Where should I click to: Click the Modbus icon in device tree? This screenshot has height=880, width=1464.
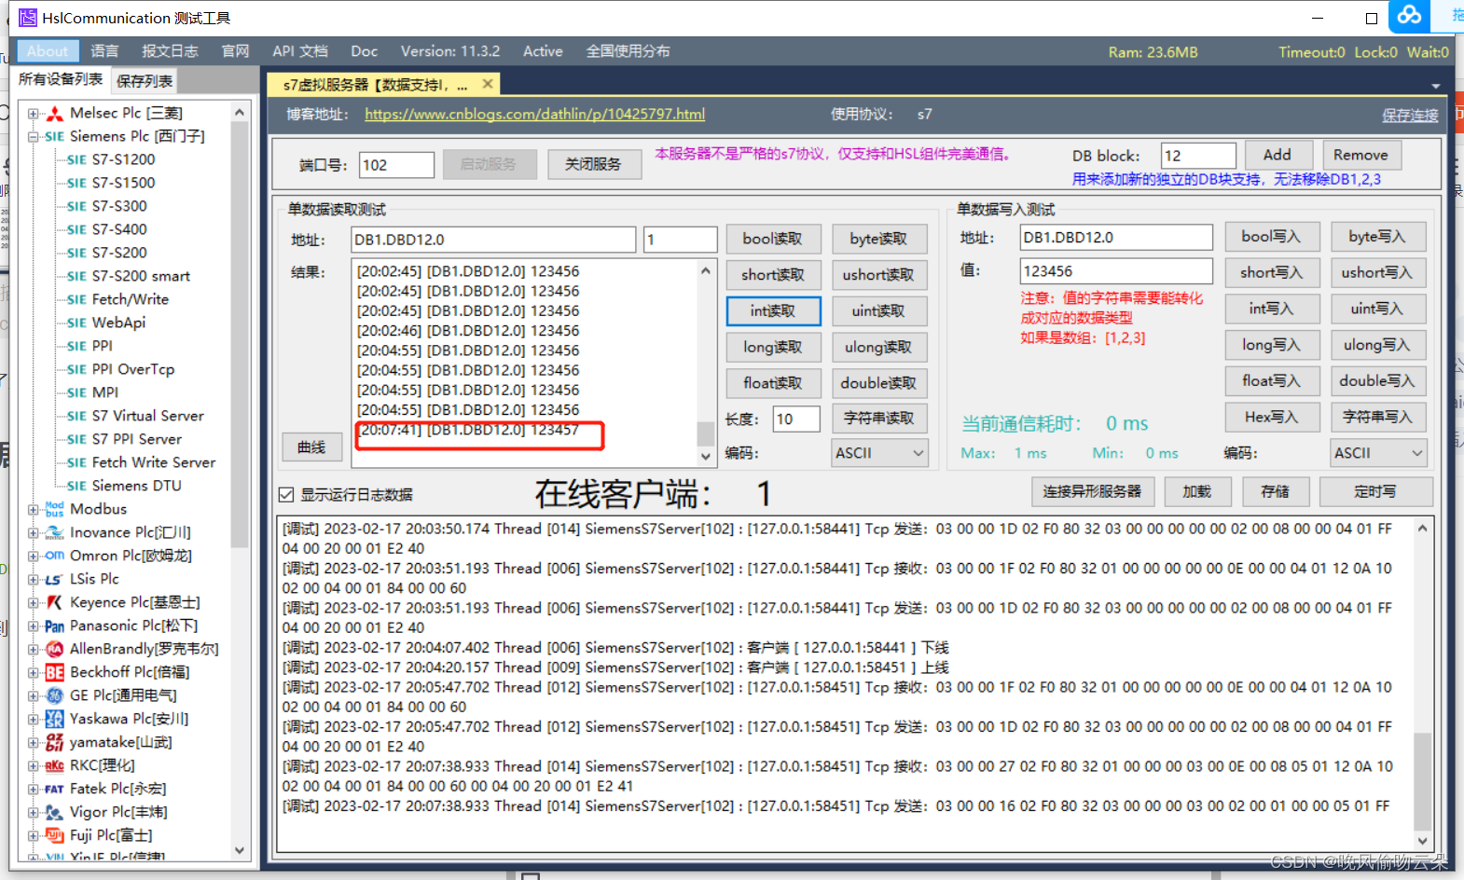(55, 509)
